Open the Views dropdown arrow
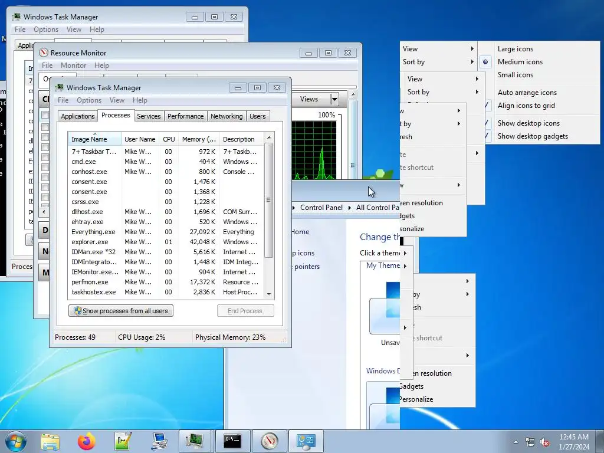The height and width of the screenshot is (453, 604). click(x=334, y=99)
